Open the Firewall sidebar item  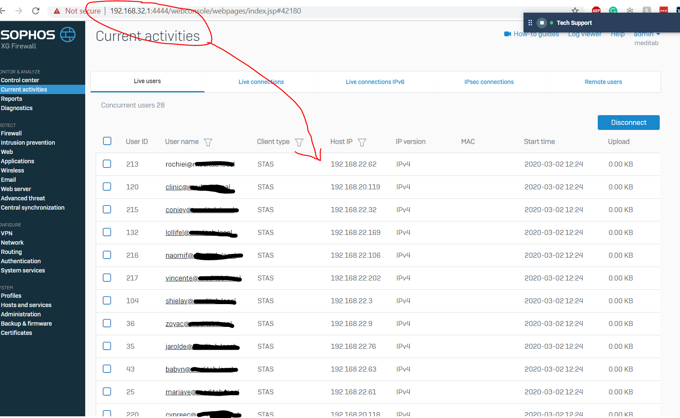point(11,133)
